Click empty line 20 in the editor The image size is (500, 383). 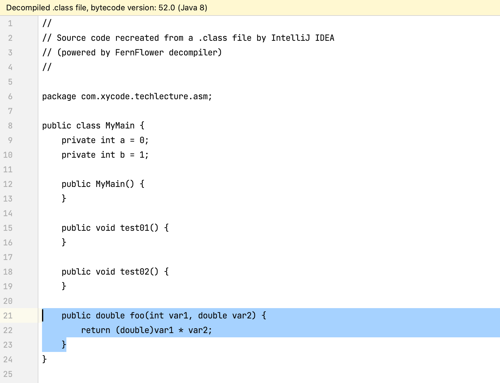[x=183, y=301]
